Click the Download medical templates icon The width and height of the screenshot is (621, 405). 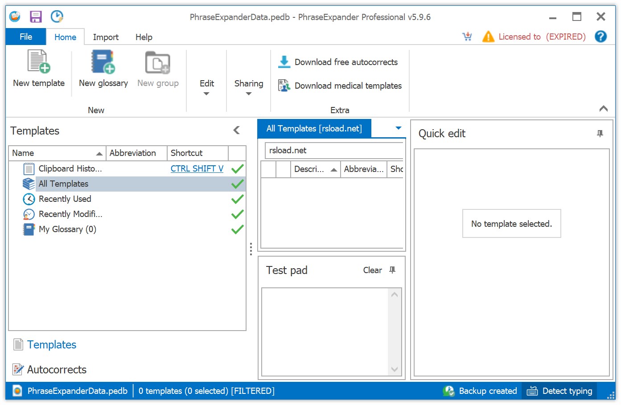coord(284,86)
